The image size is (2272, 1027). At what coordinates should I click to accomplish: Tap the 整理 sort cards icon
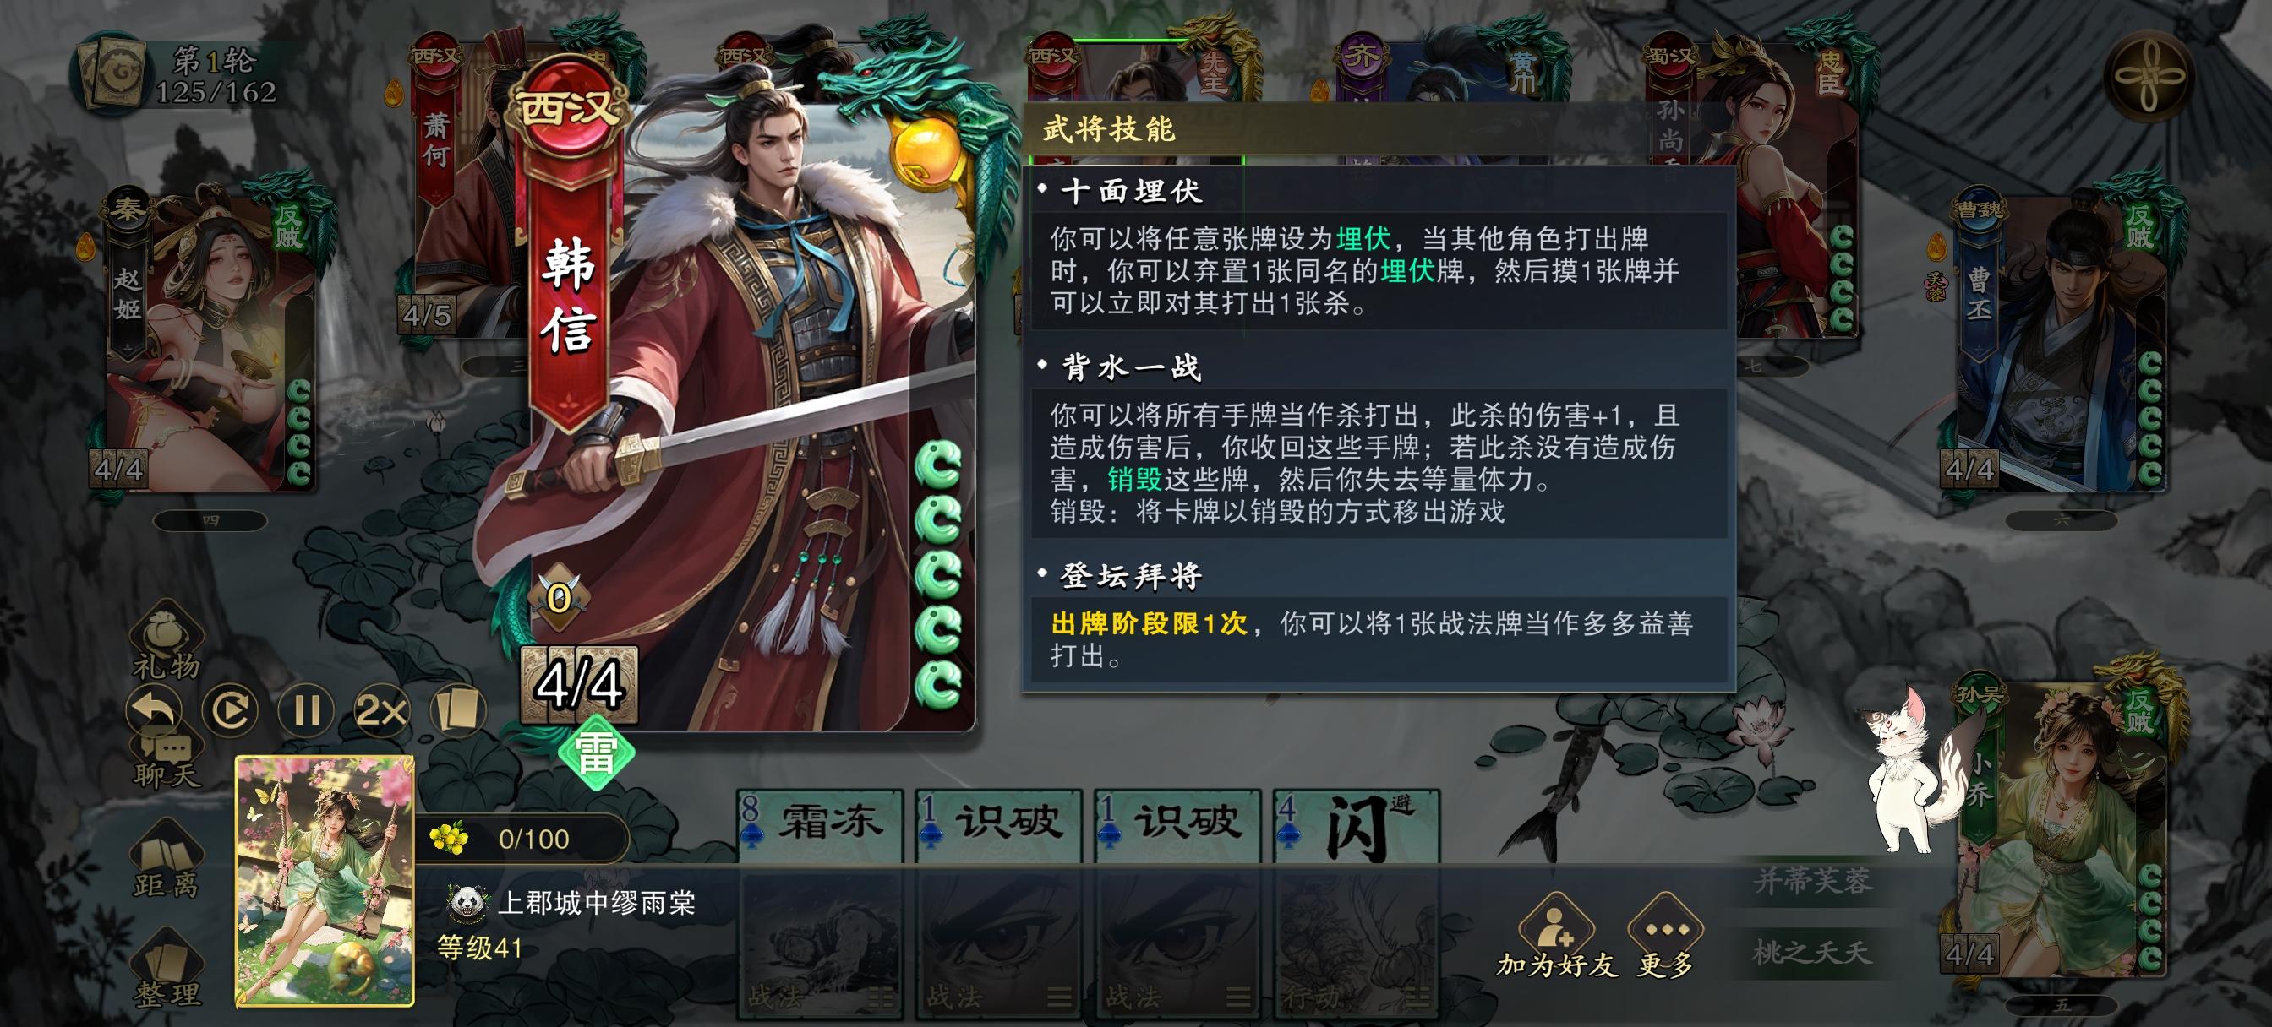(166, 969)
